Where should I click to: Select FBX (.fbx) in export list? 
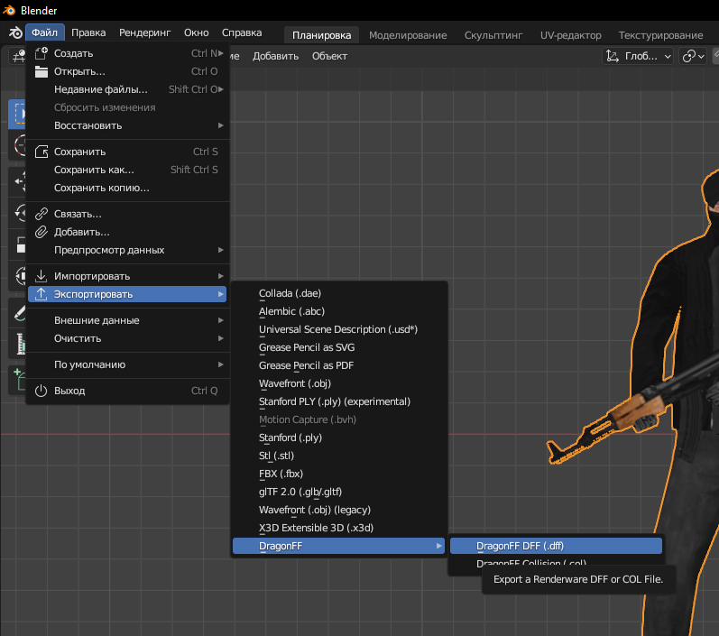tap(280, 474)
